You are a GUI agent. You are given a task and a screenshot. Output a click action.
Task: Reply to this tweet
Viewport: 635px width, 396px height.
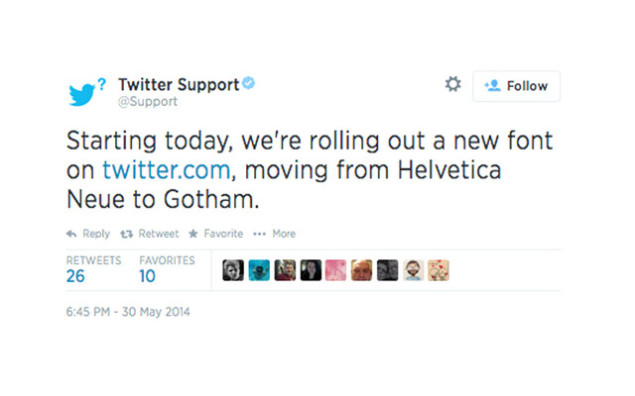(88, 234)
